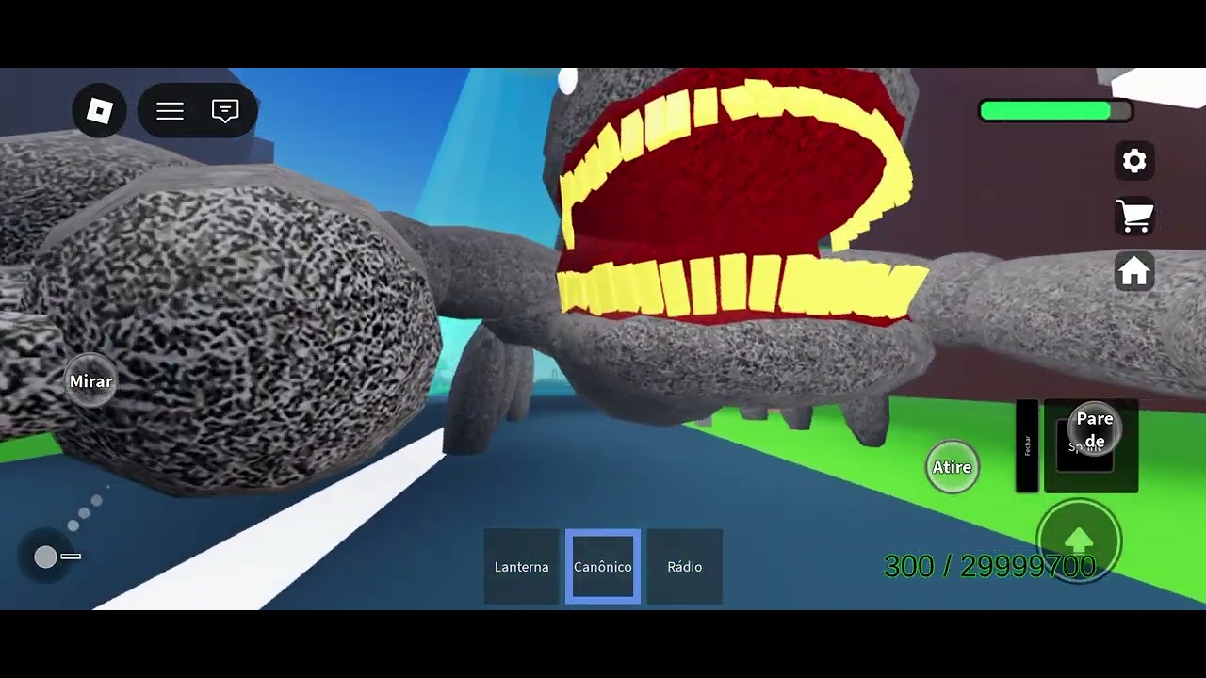Image resolution: width=1206 pixels, height=678 pixels.
Task: Open the shop cart icon
Action: (x=1134, y=216)
